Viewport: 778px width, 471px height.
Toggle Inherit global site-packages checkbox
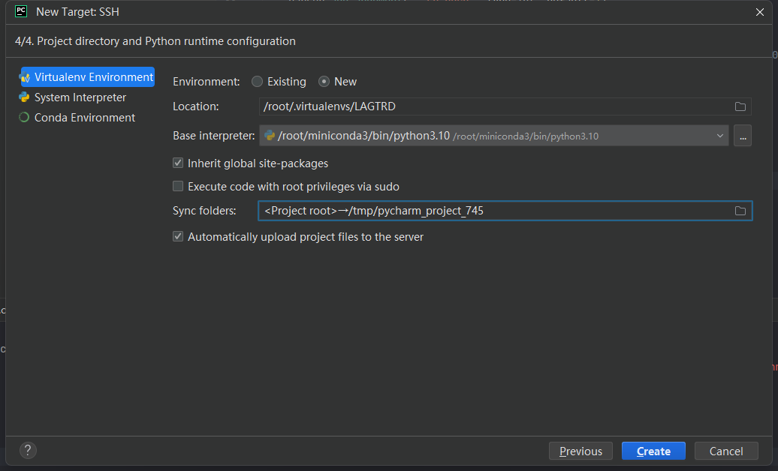(178, 163)
